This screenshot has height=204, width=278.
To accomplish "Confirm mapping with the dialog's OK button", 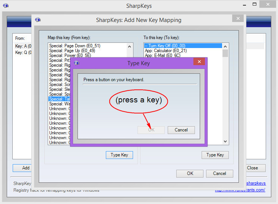I will 190,173.
